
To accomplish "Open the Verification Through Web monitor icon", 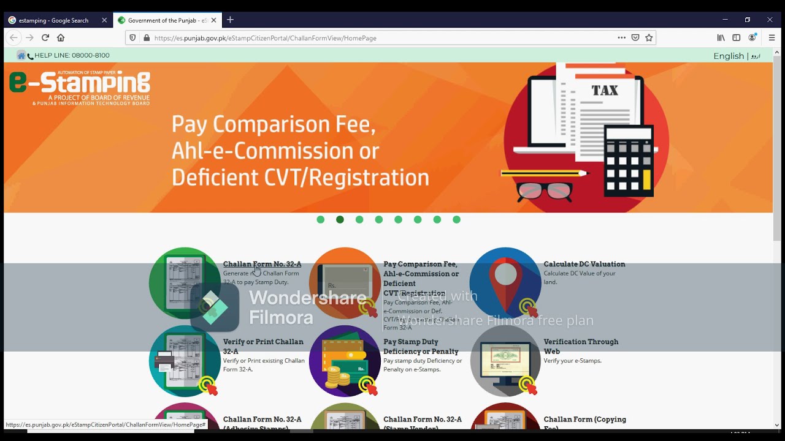I will click(x=505, y=361).
